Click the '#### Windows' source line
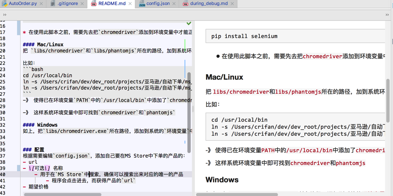The width and height of the screenshot is (393, 196). tap(40, 125)
